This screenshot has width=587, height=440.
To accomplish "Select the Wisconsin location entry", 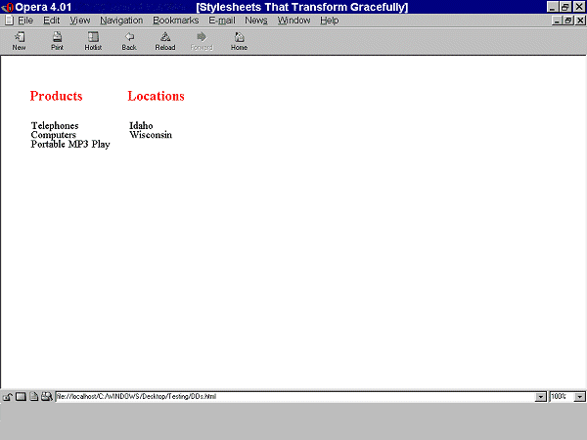I will pyautogui.click(x=151, y=135).
